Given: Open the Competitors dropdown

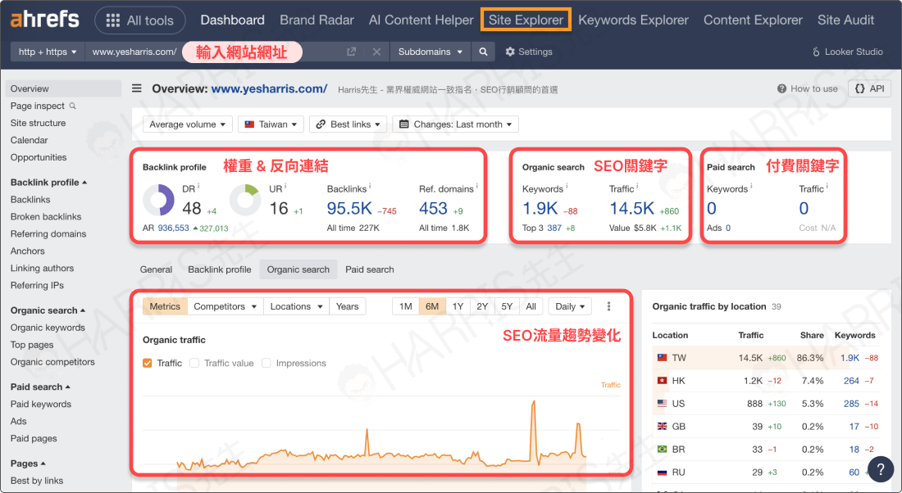Looking at the screenshot, I should (225, 306).
